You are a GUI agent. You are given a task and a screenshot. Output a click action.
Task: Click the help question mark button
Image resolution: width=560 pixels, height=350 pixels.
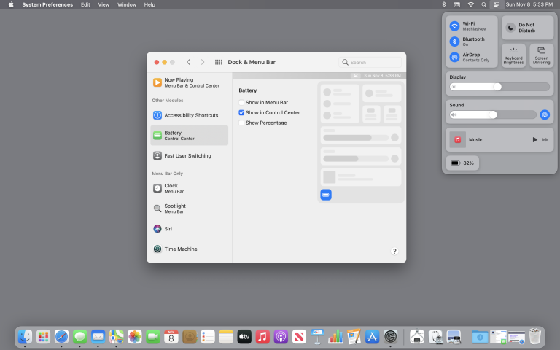pos(394,251)
